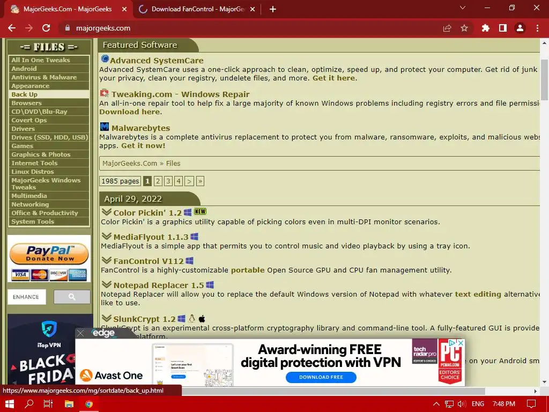Switch to the Download FanControl tab
549x412 pixels.
click(x=198, y=9)
